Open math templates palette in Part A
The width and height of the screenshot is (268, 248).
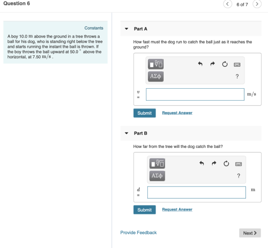[x=156, y=64]
